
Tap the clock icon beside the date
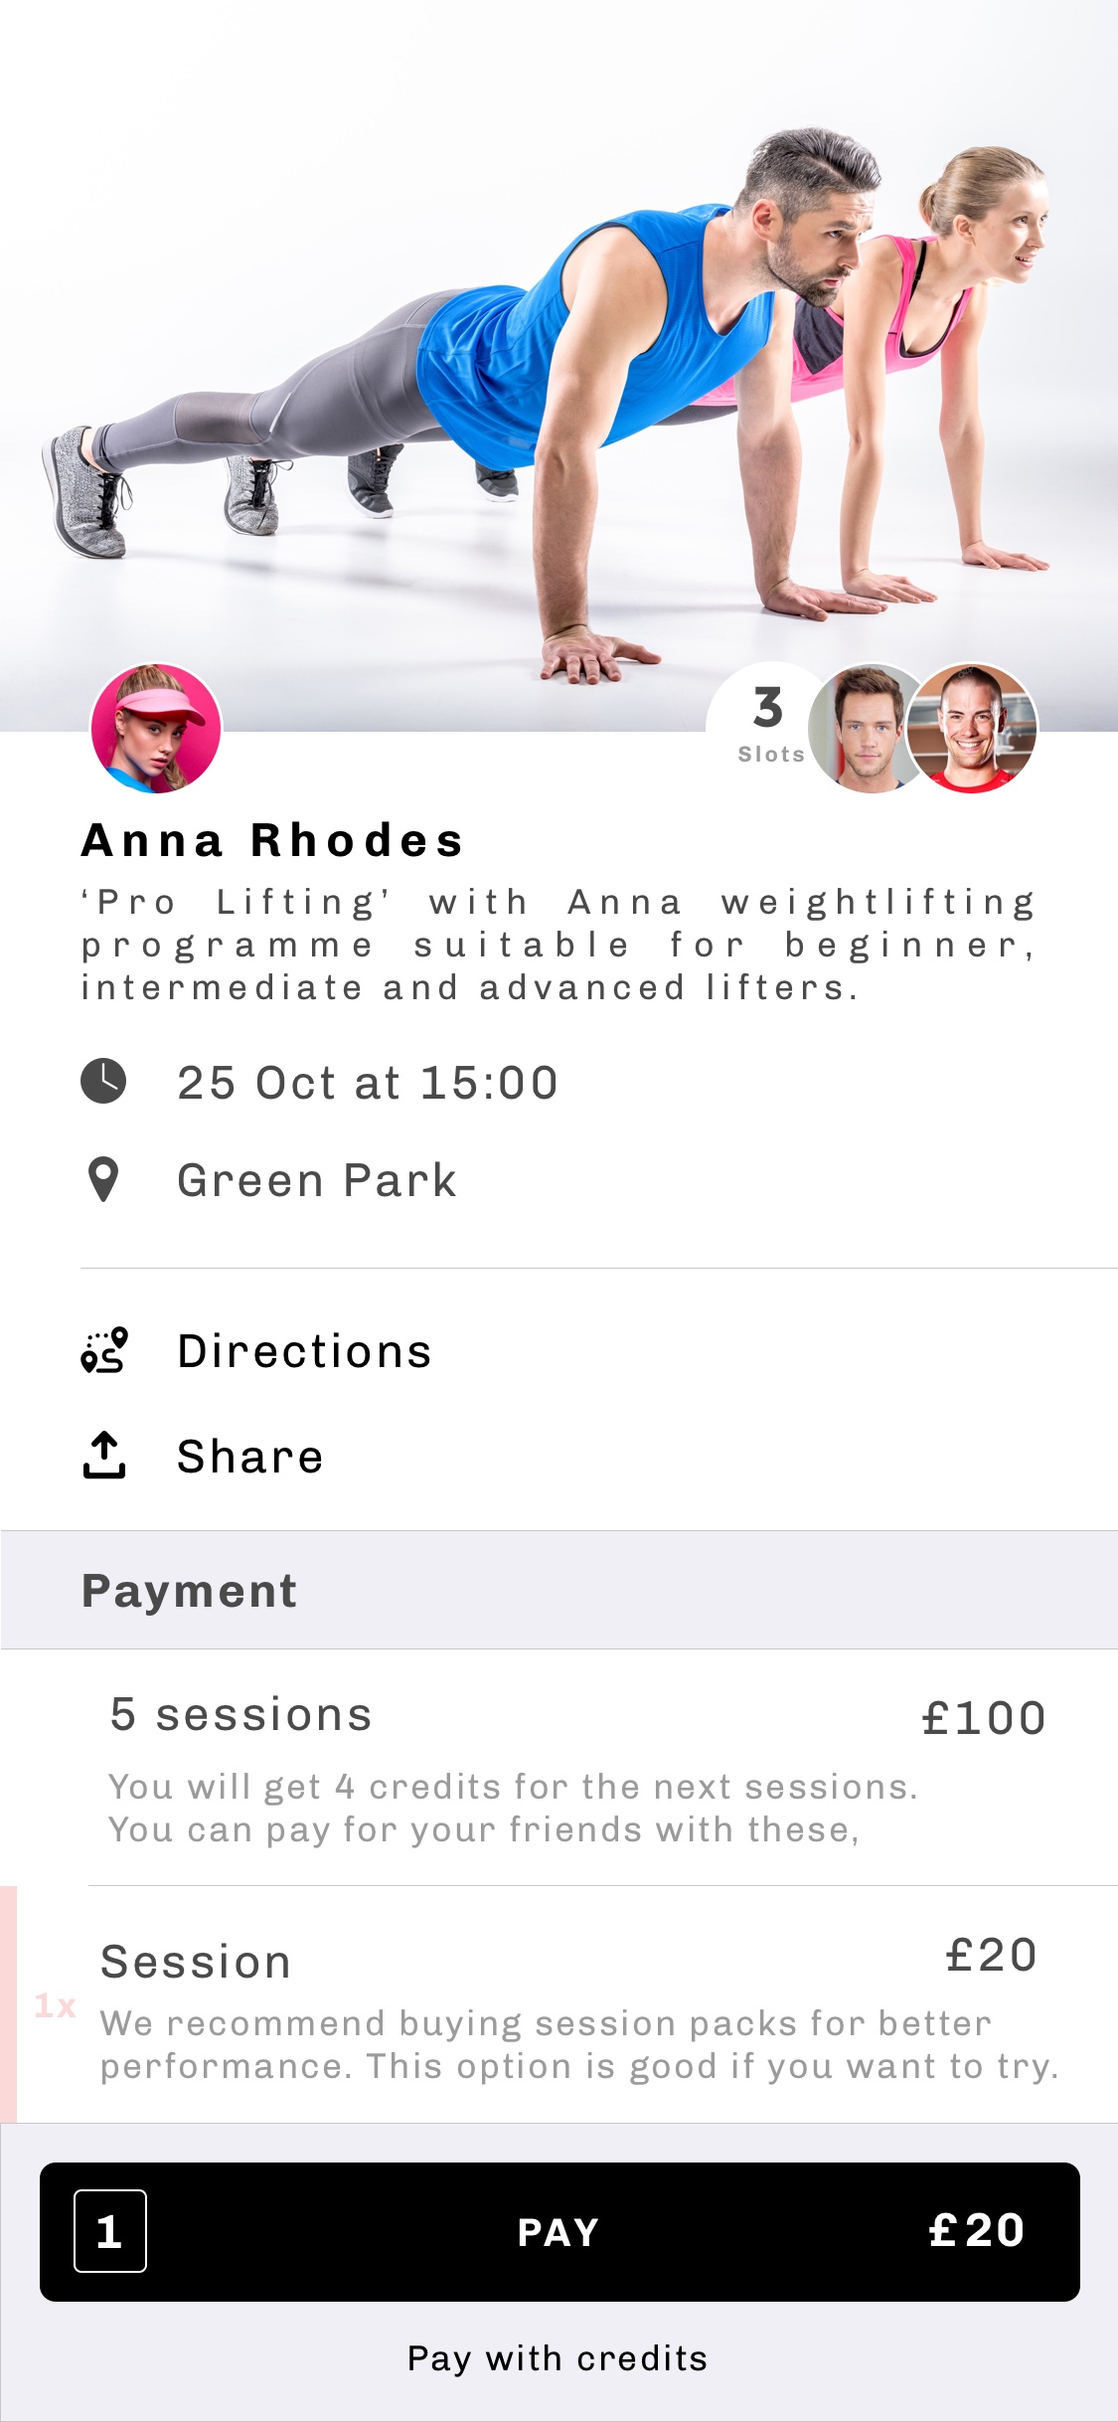103,1082
